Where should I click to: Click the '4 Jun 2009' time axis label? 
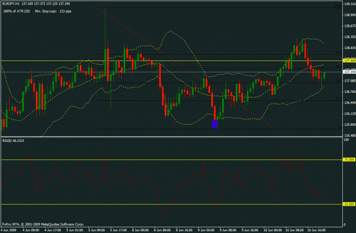pyautogui.click(x=9, y=230)
